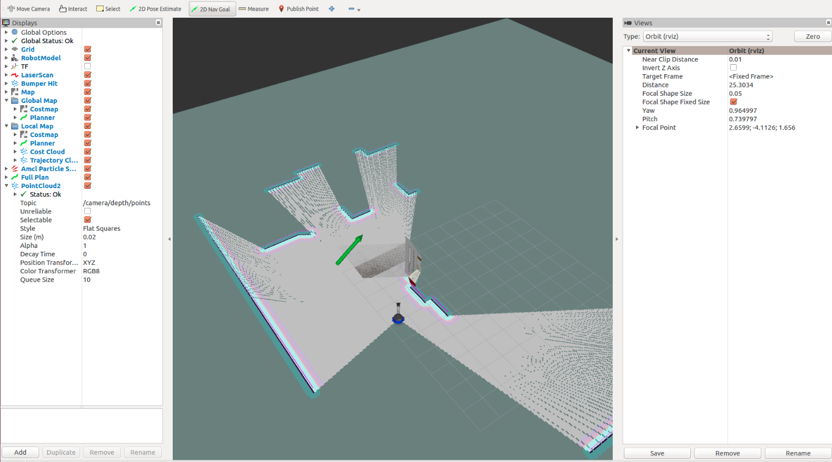The width and height of the screenshot is (832, 462).
Task: Open the view Type dropdown
Action: [707, 37]
